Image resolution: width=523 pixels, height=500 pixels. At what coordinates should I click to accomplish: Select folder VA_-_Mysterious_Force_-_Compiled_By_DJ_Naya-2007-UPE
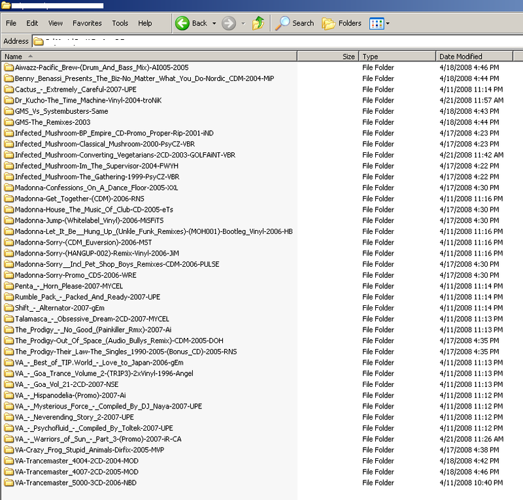tap(109, 407)
